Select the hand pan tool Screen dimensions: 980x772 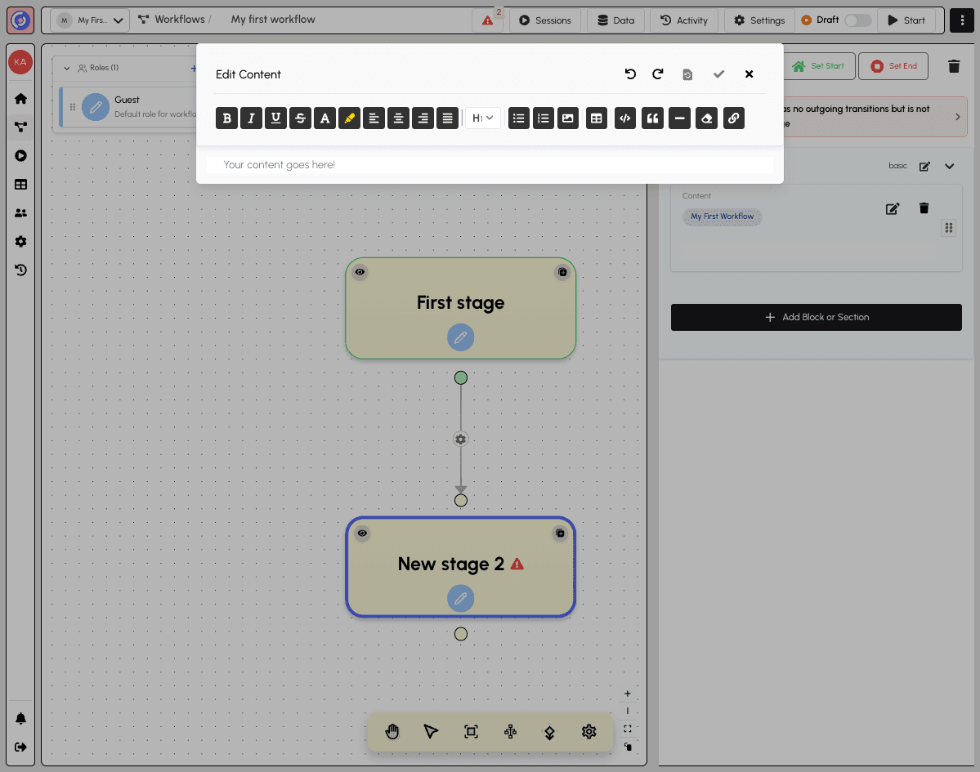[392, 731]
